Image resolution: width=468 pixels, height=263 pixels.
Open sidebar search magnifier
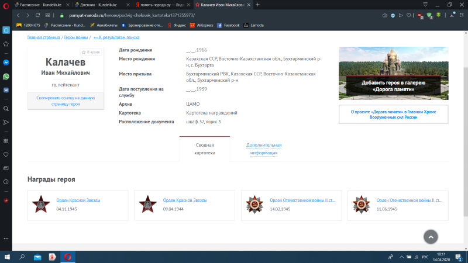6,109
